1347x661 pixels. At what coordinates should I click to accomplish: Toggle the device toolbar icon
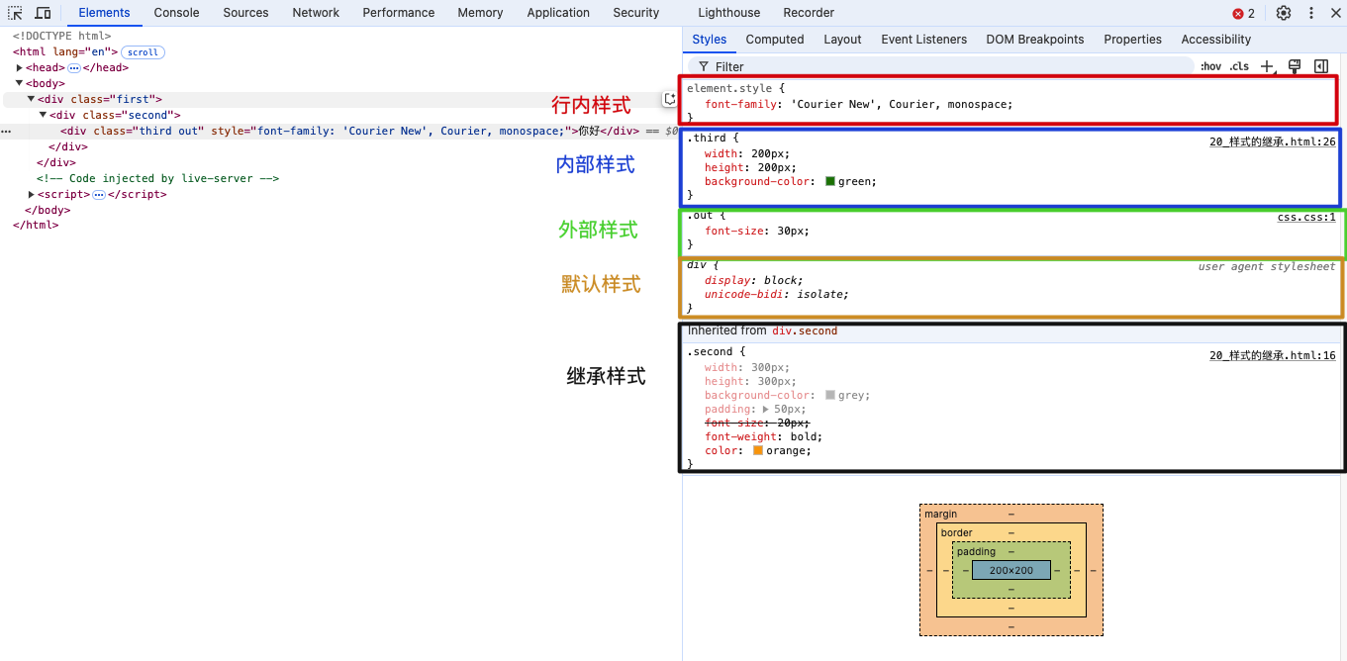pos(43,13)
